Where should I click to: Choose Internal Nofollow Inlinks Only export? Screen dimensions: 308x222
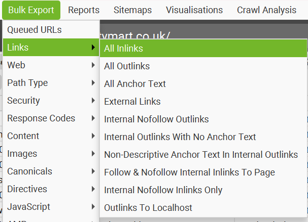point(203,190)
